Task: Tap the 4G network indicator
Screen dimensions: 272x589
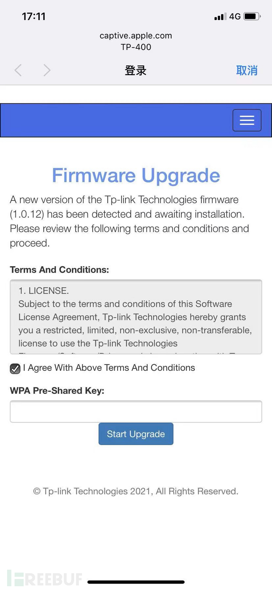Action: [x=235, y=17]
